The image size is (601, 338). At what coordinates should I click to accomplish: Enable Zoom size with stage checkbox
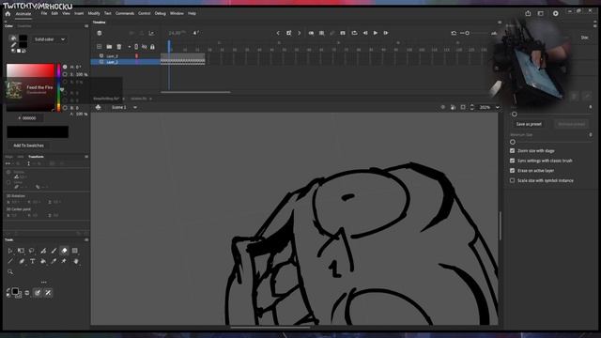(513, 151)
